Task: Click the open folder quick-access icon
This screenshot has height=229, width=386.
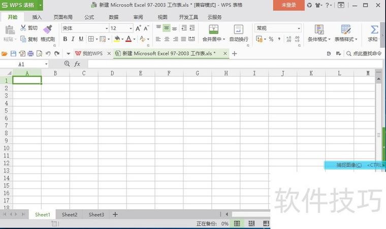Action: [5, 53]
